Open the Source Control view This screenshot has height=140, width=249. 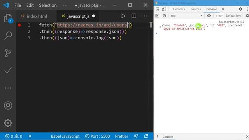[x=8, y=53]
